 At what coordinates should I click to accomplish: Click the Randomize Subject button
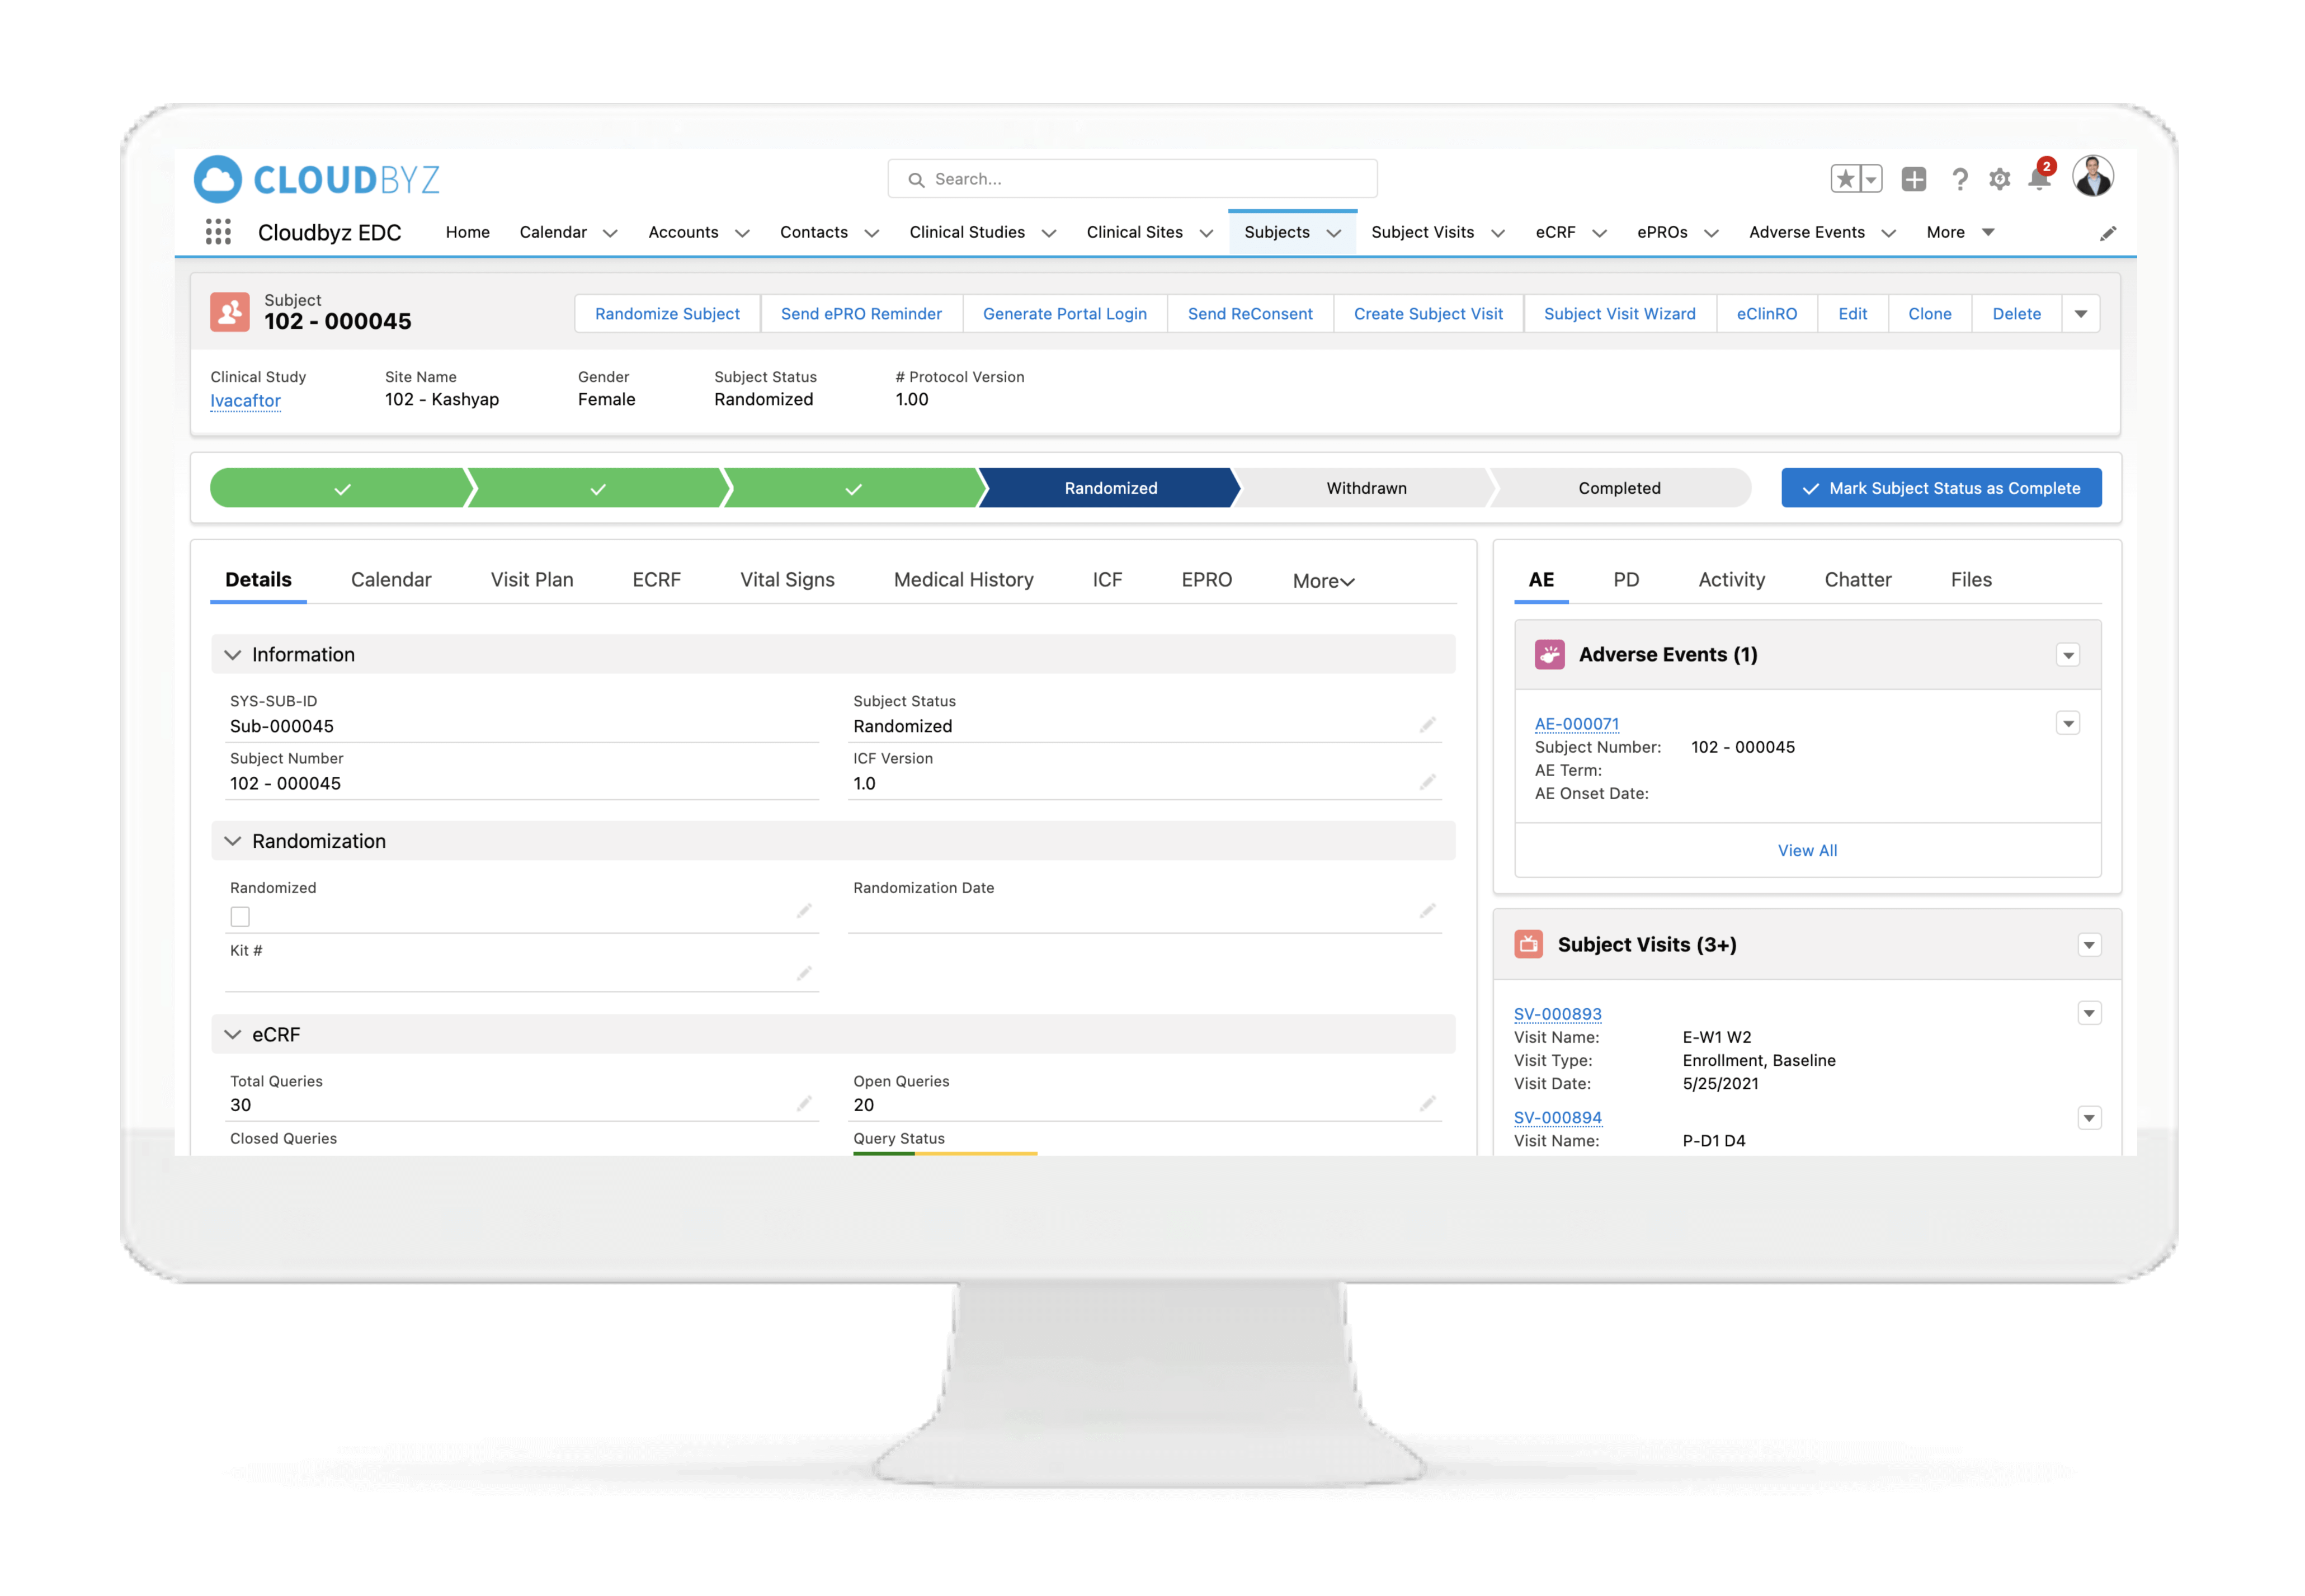tap(667, 314)
